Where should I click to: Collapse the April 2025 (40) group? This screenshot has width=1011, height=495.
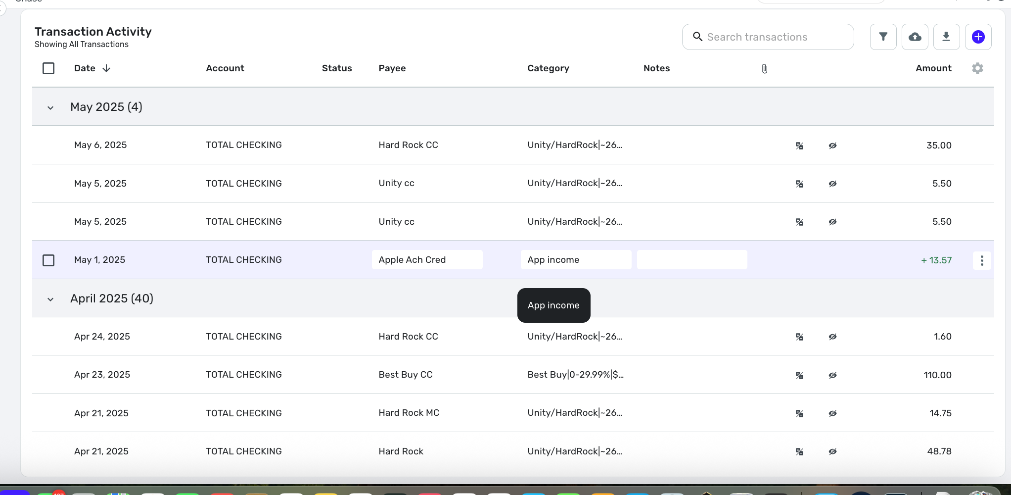(x=50, y=299)
